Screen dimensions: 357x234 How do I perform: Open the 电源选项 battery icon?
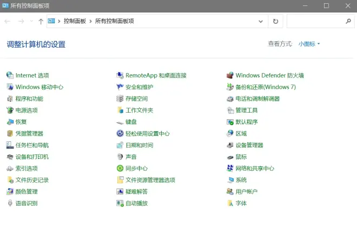[x=10, y=110]
